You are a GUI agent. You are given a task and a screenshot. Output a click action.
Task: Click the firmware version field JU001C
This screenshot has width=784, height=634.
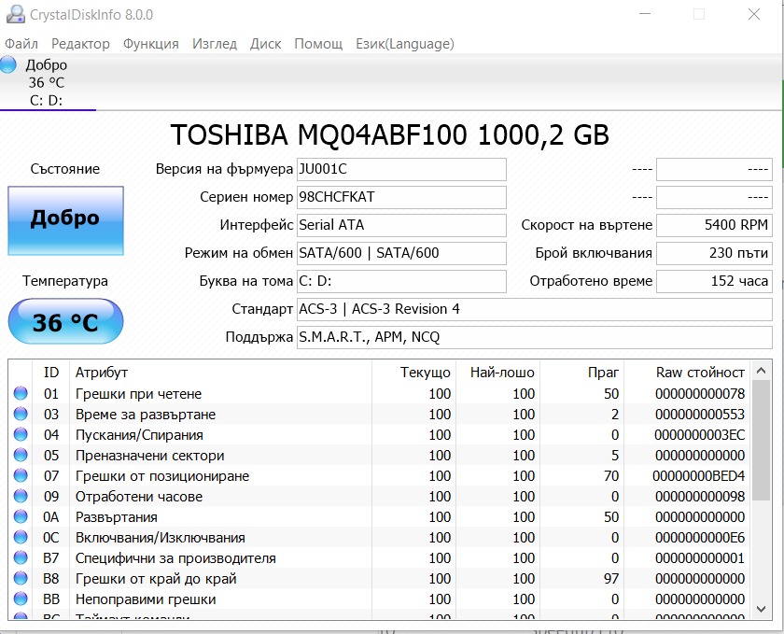(x=401, y=169)
